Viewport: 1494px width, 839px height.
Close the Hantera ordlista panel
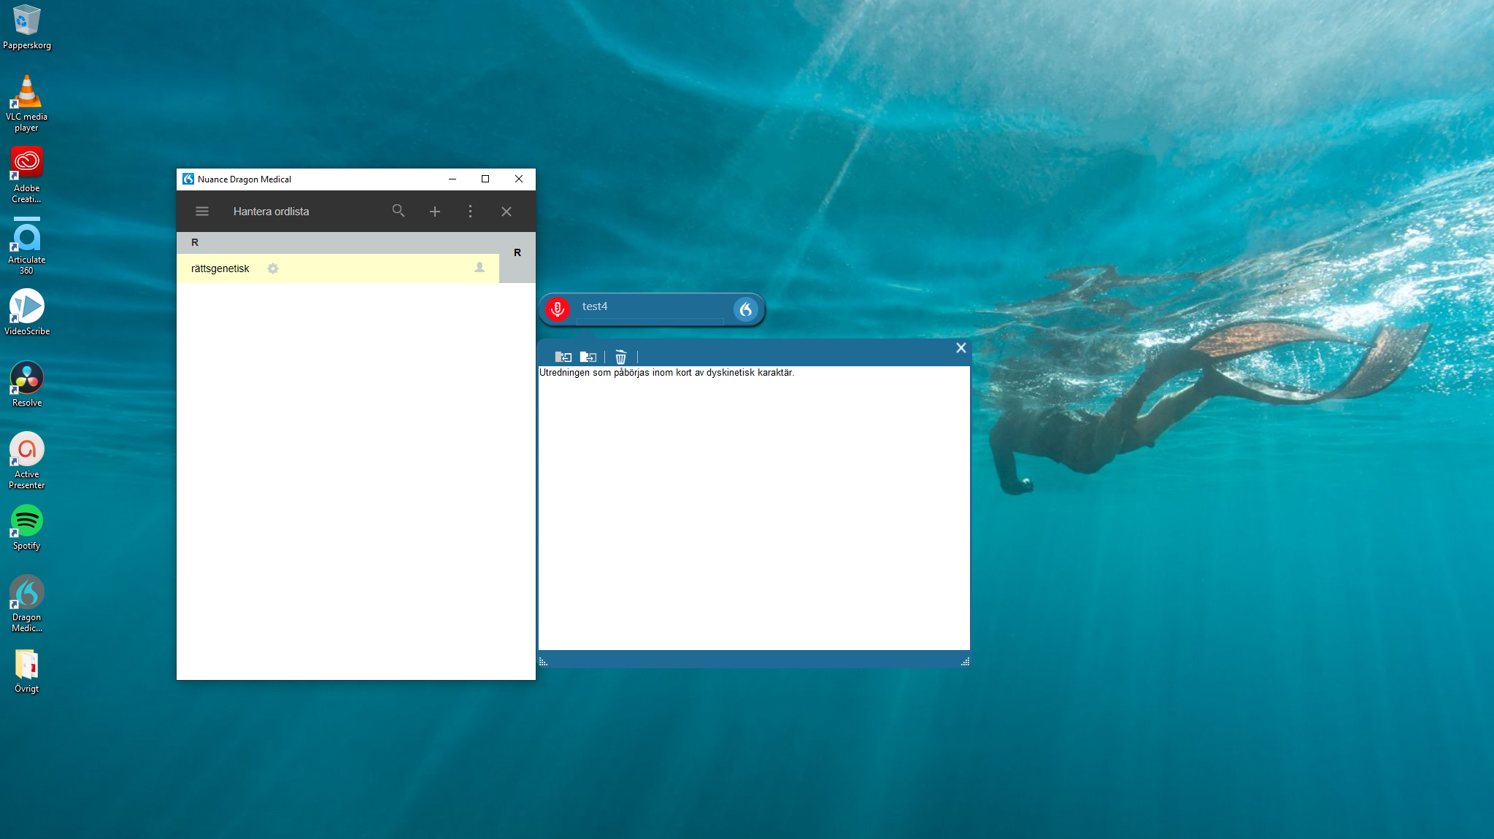507,212
